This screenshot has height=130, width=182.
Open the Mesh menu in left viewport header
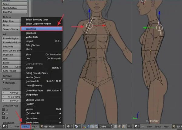[34, 127]
